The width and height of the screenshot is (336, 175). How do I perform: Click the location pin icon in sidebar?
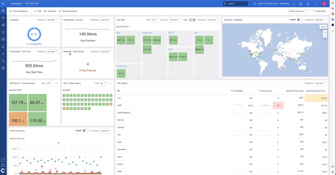pyautogui.click(x=3, y=61)
